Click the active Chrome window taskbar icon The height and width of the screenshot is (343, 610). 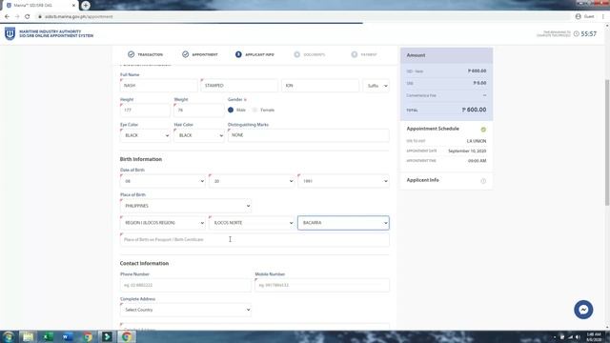[127, 336]
